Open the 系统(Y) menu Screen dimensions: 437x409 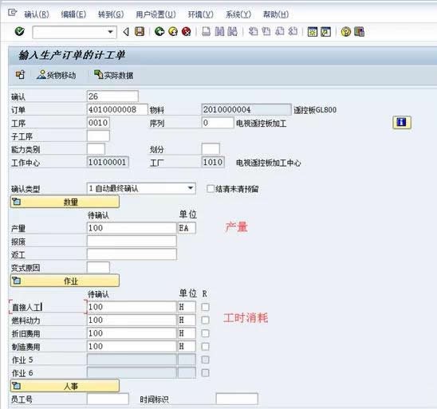tap(238, 14)
